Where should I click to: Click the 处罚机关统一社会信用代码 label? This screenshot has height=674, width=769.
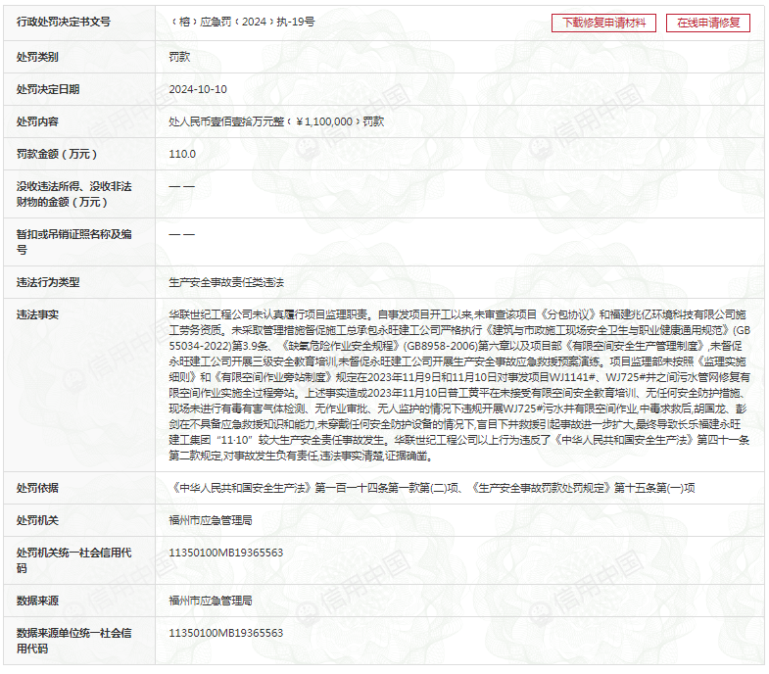point(74,560)
